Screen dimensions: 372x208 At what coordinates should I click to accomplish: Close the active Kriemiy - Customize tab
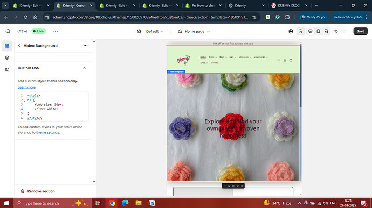[91, 6]
